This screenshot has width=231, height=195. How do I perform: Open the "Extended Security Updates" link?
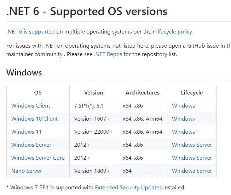point(128,187)
